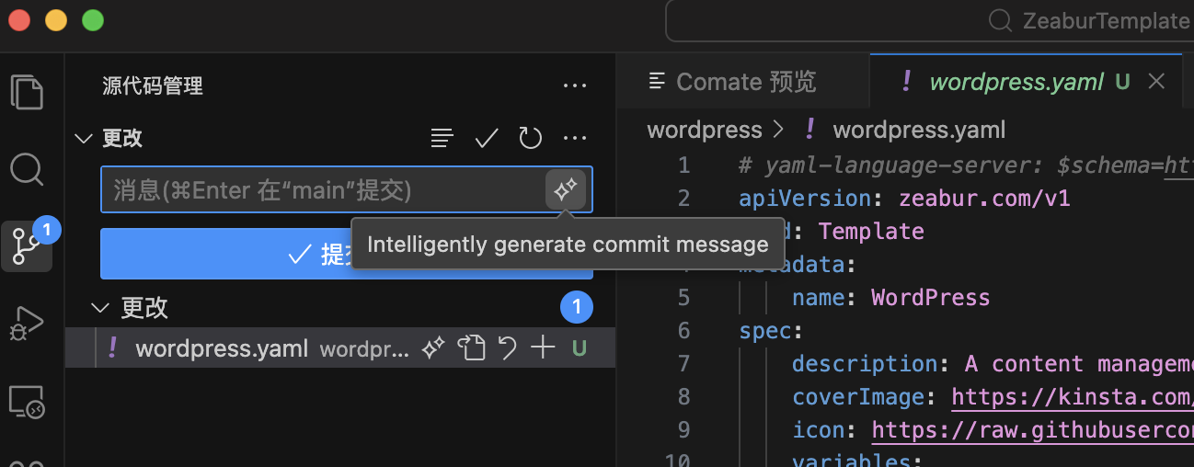Image resolution: width=1194 pixels, height=467 pixels.
Task: Open the 更改 header ellipsis menu
Action: tap(575, 139)
